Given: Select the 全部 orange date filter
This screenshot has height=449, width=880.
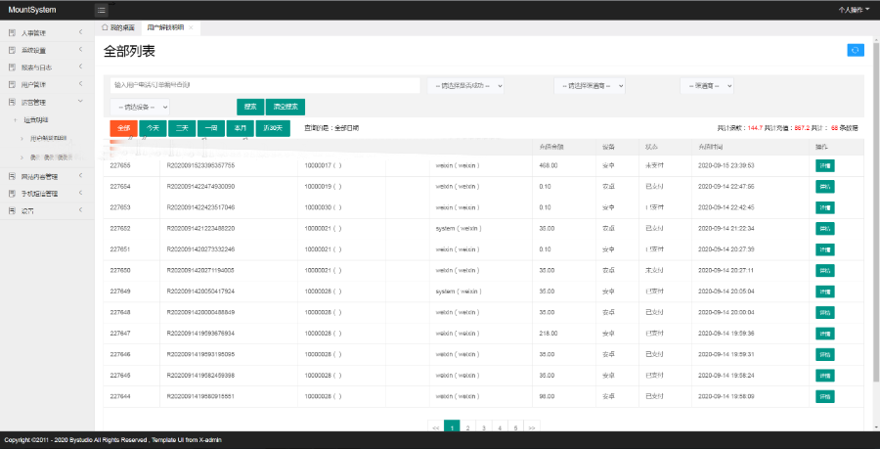Looking at the screenshot, I should click(x=124, y=128).
